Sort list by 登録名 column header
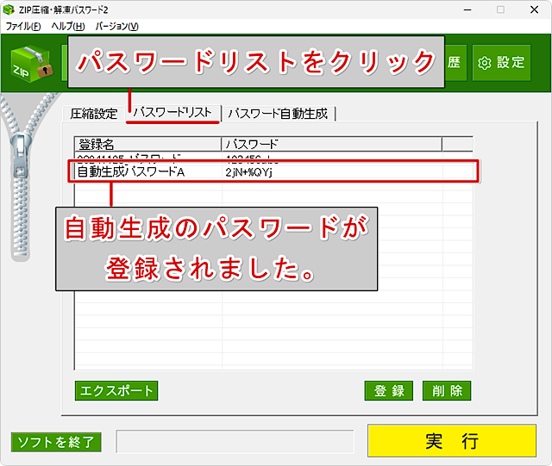The image size is (552, 466). 147,144
